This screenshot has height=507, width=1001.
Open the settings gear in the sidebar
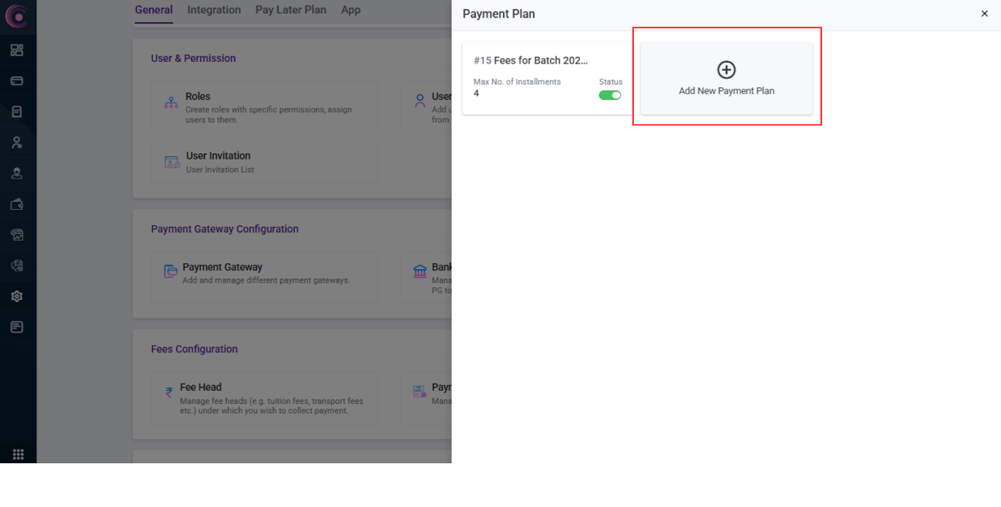pyautogui.click(x=17, y=296)
